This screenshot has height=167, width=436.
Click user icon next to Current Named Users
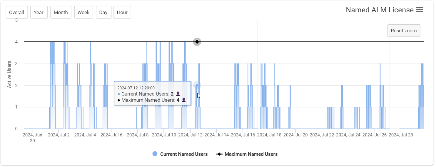pos(178,94)
